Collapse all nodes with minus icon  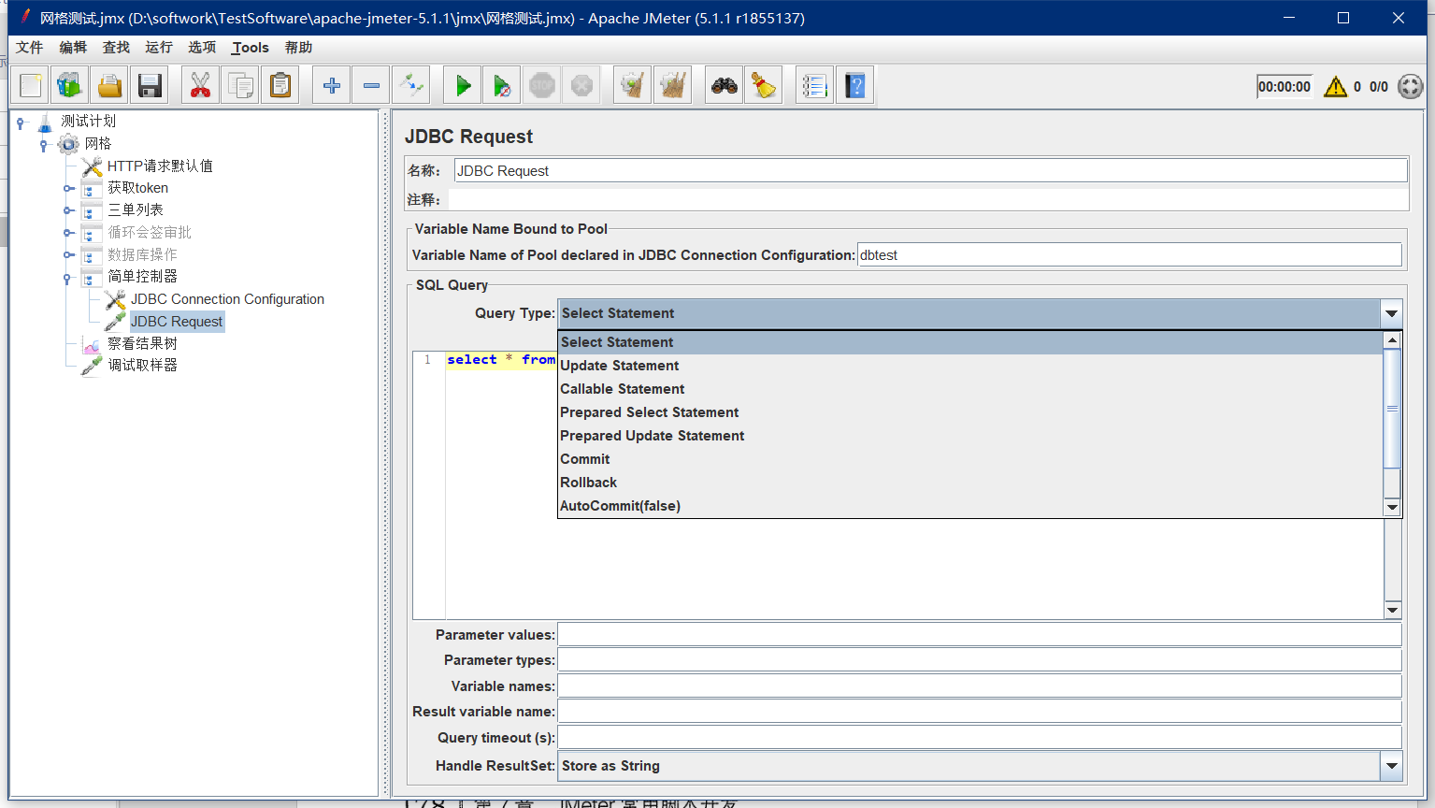(371, 86)
